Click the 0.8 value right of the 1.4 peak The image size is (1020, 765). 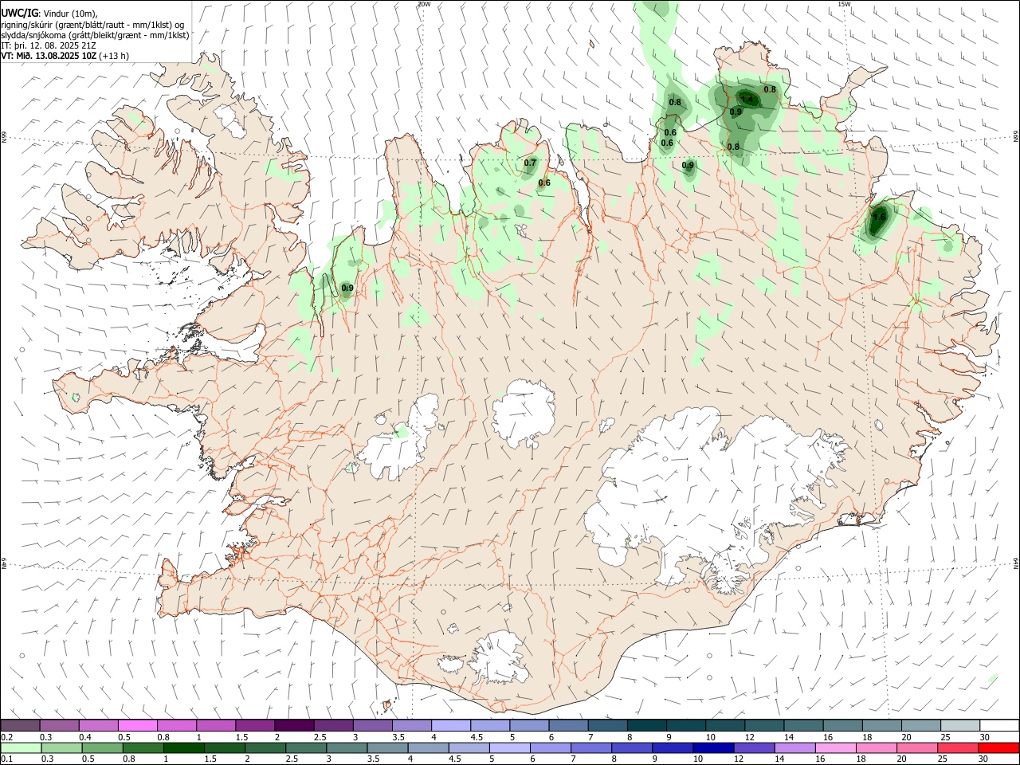point(770,90)
